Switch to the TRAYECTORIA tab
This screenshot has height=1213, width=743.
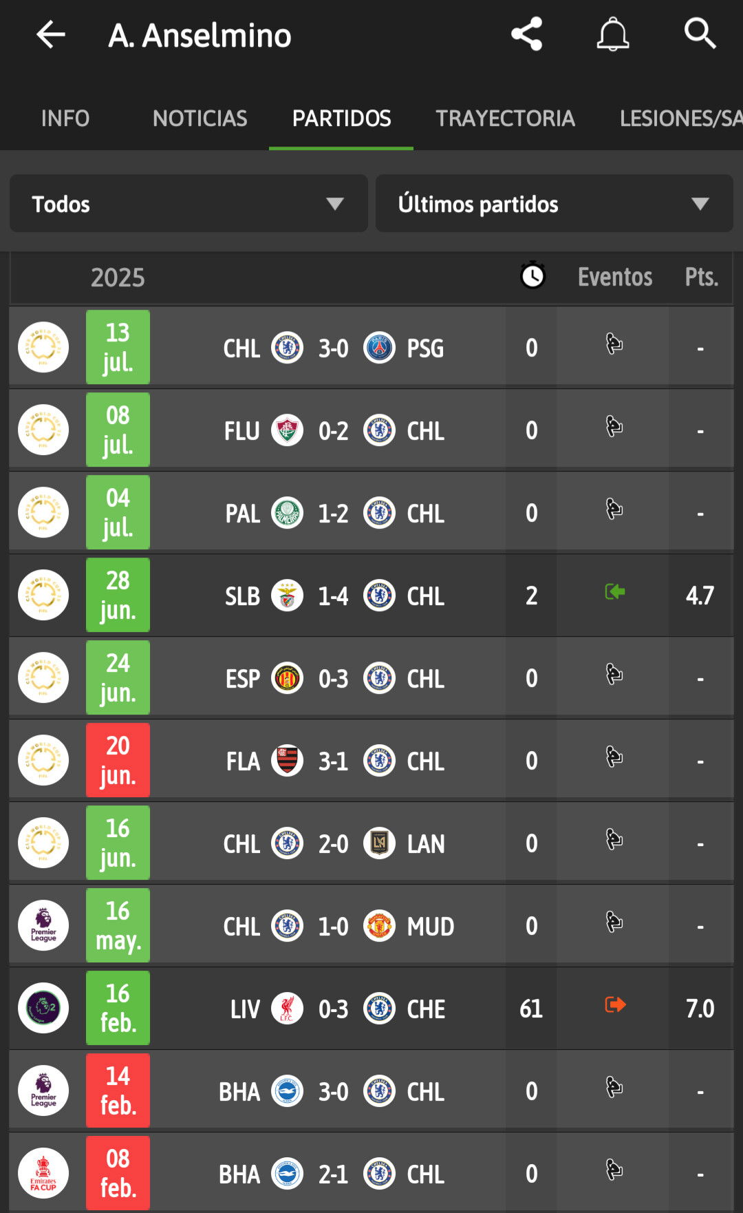[x=505, y=118]
